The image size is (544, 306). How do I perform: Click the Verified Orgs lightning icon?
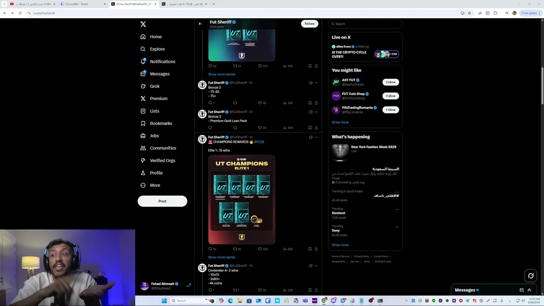143,160
